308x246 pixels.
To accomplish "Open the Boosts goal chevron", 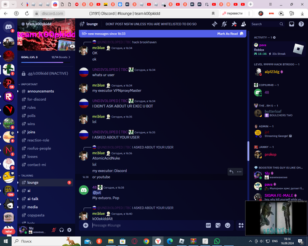I will coord(70,57).
